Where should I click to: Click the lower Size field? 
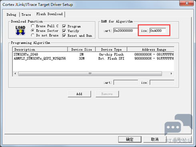click(162, 82)
